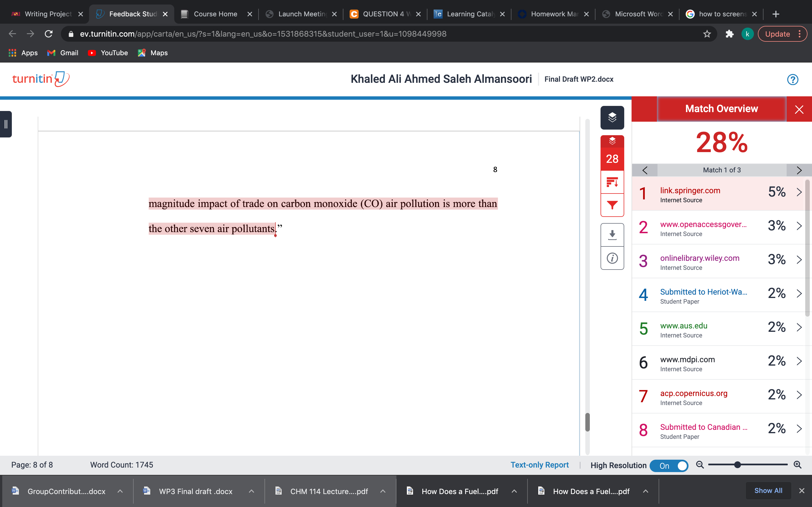Adjust the document zoom slider
812x507 pixels.
pos(737,465)
